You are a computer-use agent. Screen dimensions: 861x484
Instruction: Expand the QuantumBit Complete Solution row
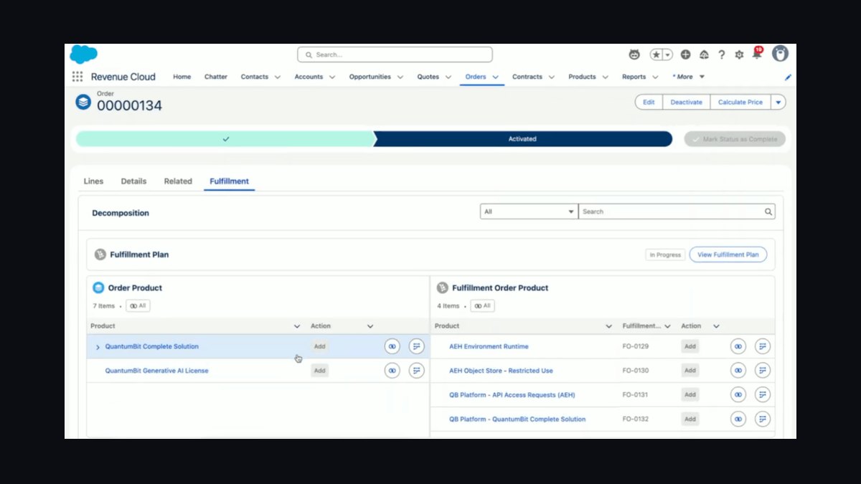[98, 347]
